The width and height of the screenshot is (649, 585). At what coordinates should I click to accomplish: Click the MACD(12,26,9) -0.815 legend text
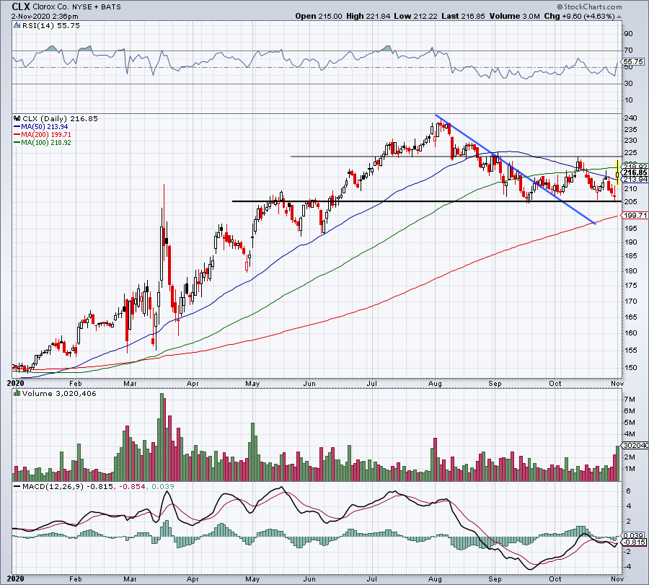(x=68, y=486)
